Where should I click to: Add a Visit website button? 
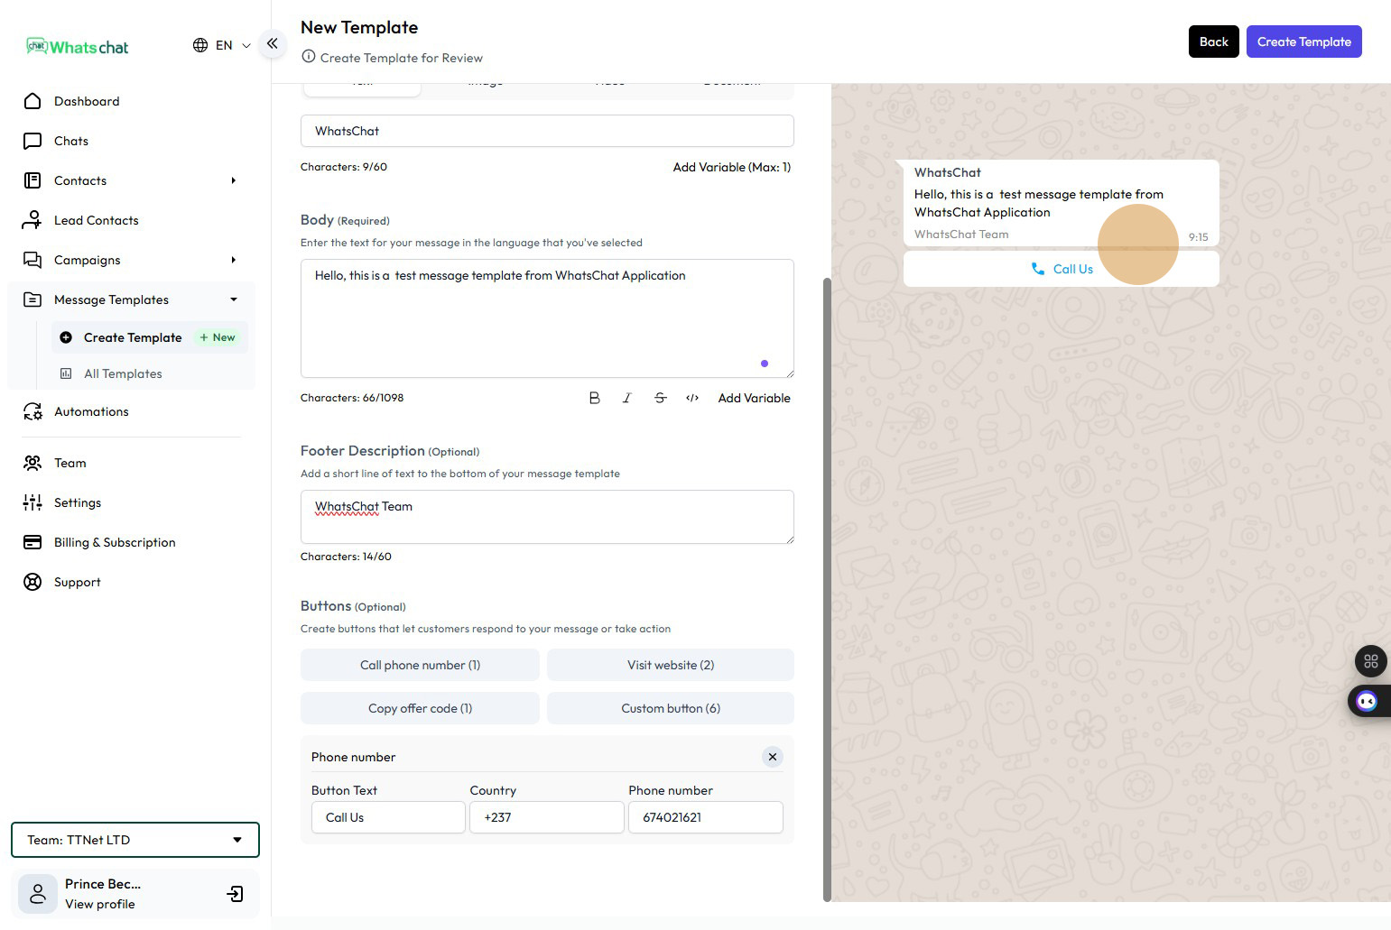coord(670,665)
